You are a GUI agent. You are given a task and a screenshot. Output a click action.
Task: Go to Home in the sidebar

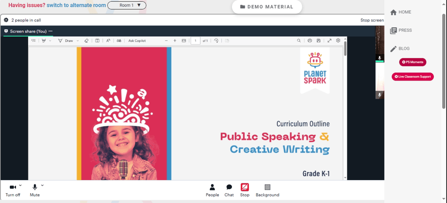[x=401, y=12]
